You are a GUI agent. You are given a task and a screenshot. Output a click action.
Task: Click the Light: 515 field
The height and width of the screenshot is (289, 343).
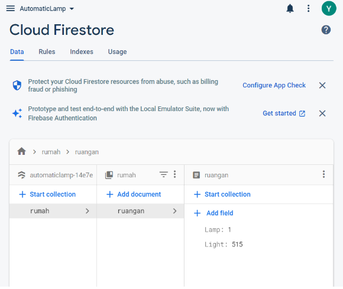click(224, 245)
